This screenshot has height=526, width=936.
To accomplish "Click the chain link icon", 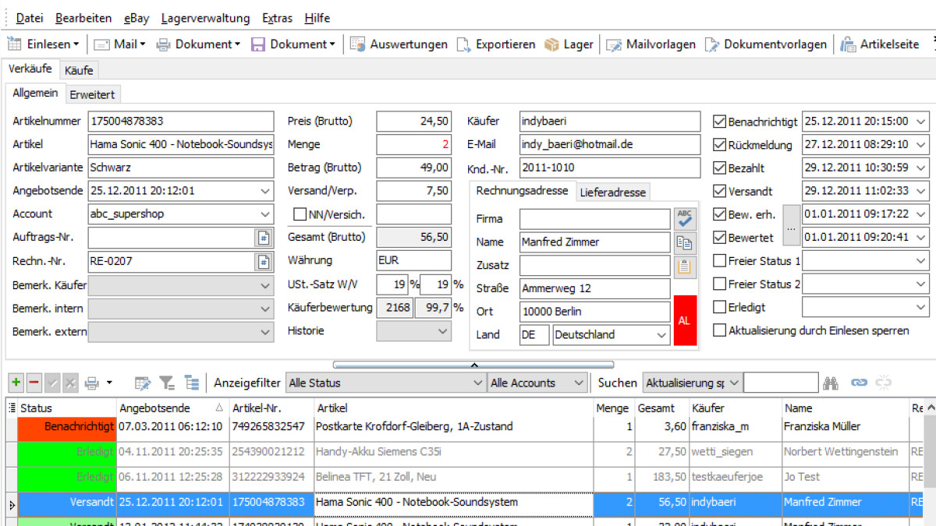I will point(859,383).
